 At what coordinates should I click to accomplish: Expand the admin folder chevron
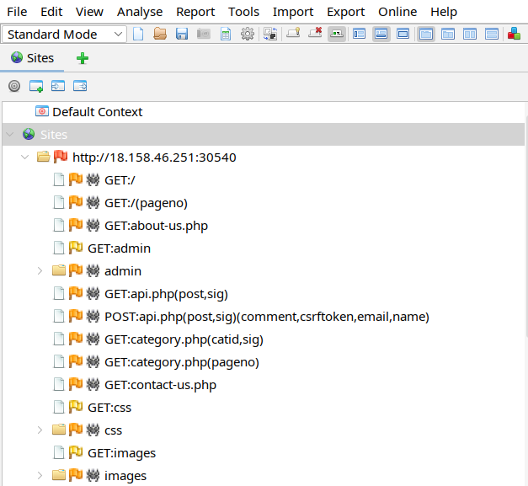(x=40, y=270)
